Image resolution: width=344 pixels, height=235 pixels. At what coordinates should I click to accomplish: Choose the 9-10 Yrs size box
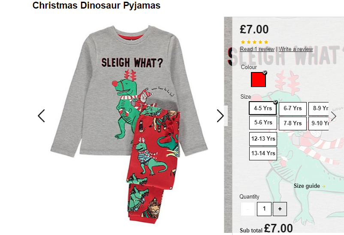pos(319,123)
